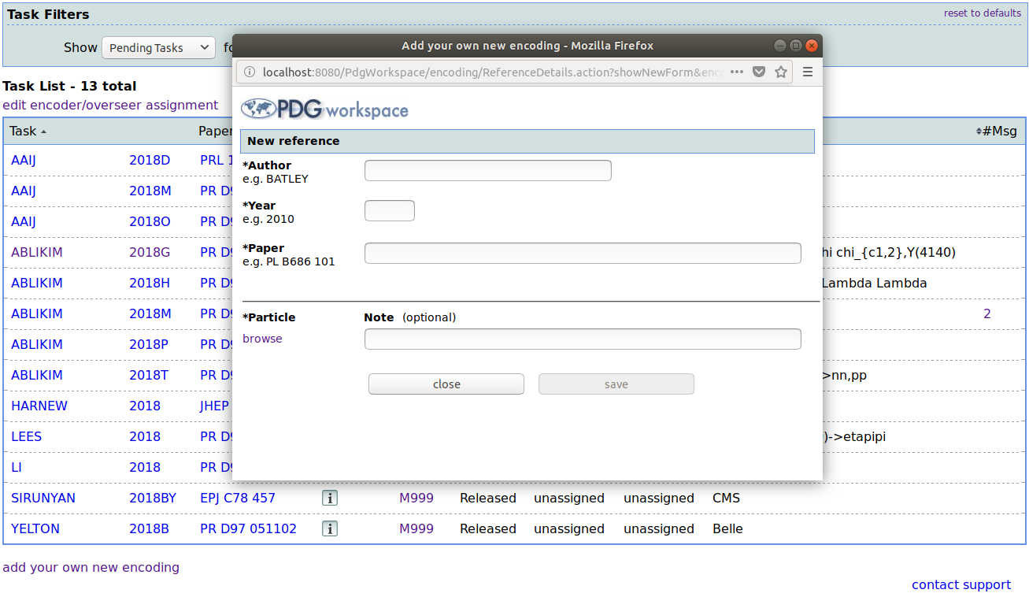Click the save button
The image size is (1029, 608).
coord(616,384)
